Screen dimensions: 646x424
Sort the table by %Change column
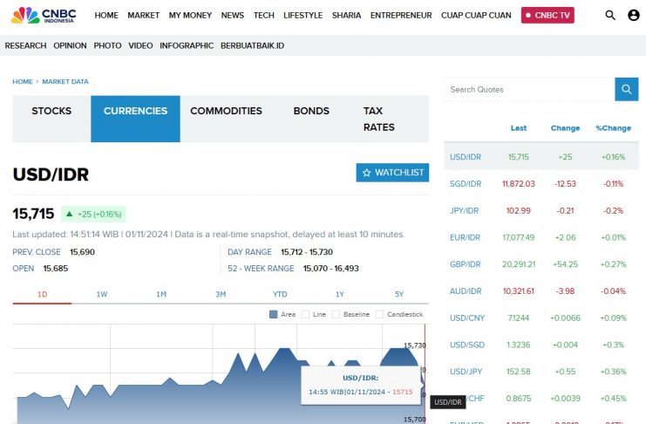(x=613, y=128)
